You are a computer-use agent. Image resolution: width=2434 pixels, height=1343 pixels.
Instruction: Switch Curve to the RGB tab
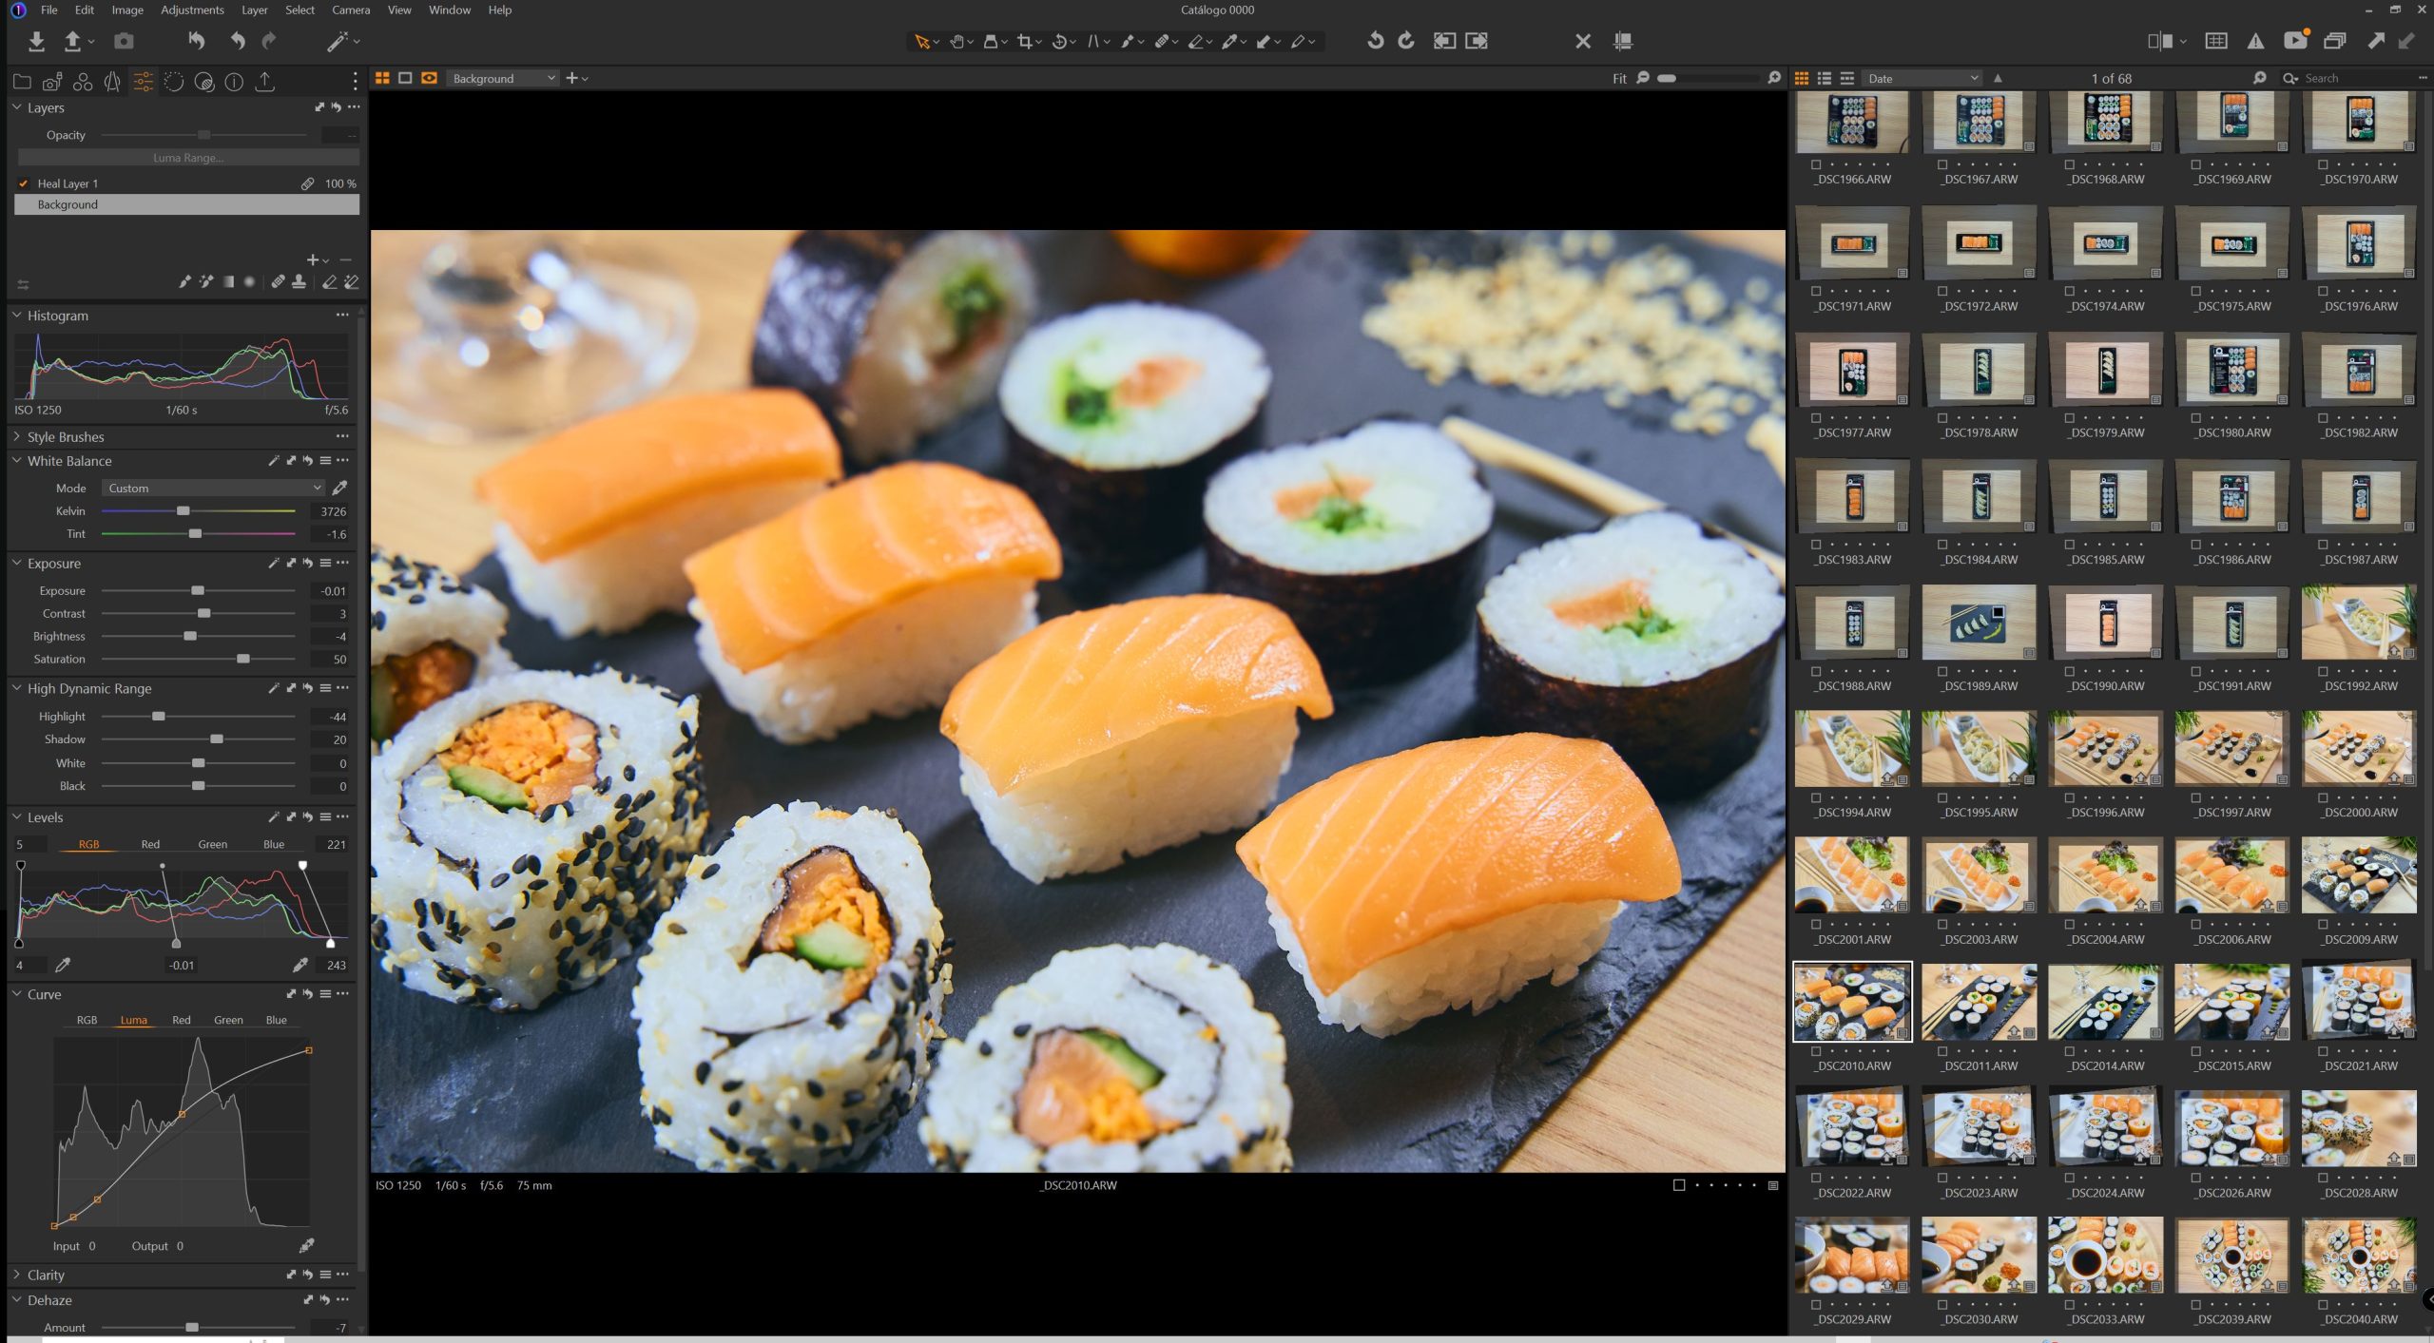coord(87,1020)
